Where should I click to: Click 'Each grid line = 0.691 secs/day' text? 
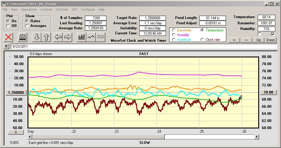(51, 143)
